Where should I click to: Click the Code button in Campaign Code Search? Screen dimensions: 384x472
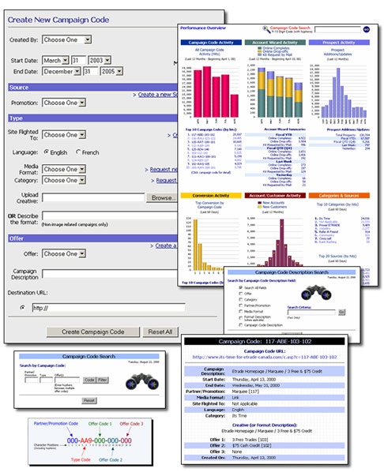tap(89, 380)
